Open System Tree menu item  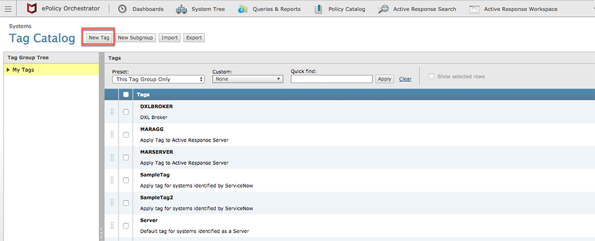208,9
